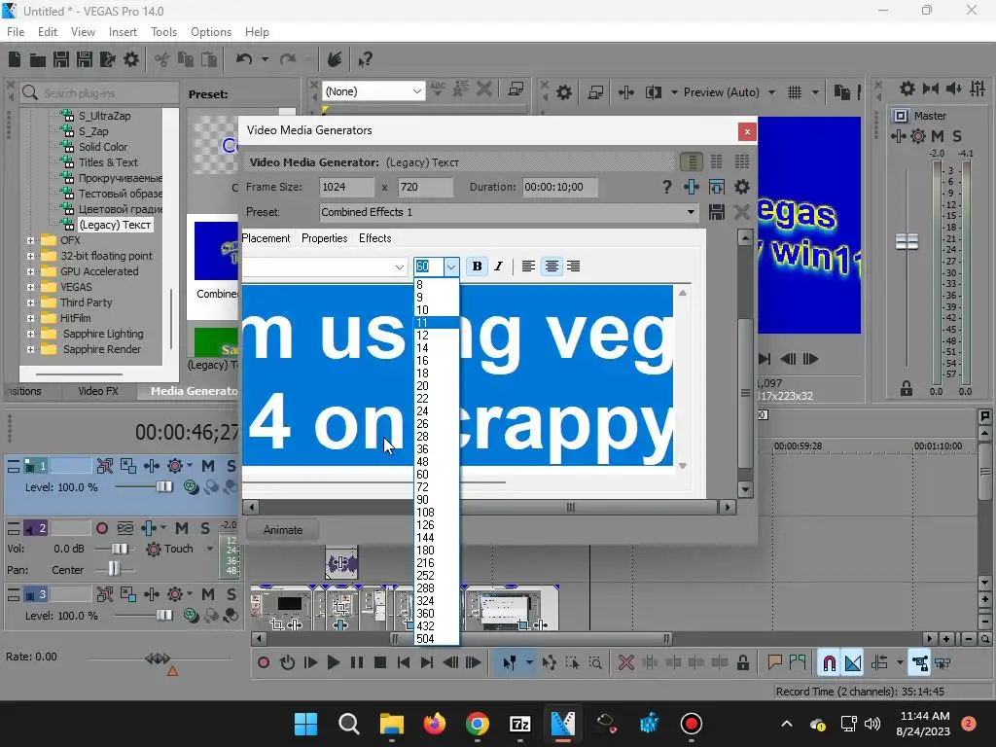Open the font name dropdown
Image resolution: width=996 pixels, height=747 pixels.
(399, 267)
